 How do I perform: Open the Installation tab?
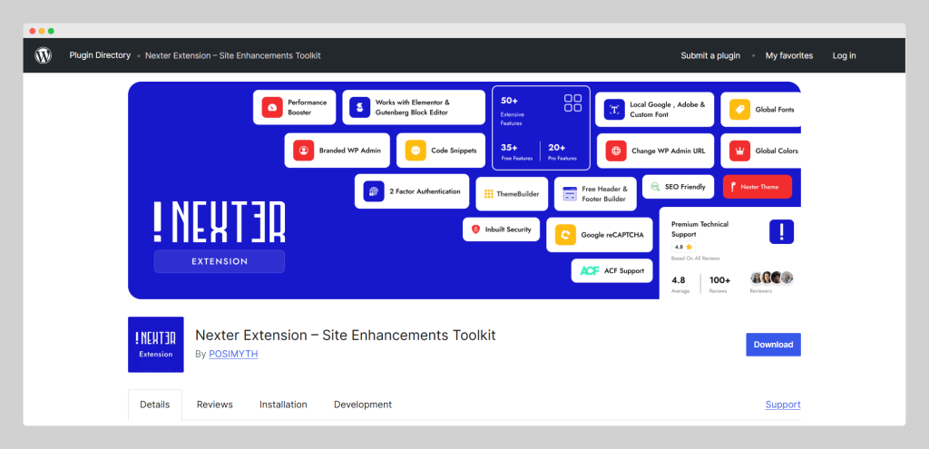[x=283, y=405]
